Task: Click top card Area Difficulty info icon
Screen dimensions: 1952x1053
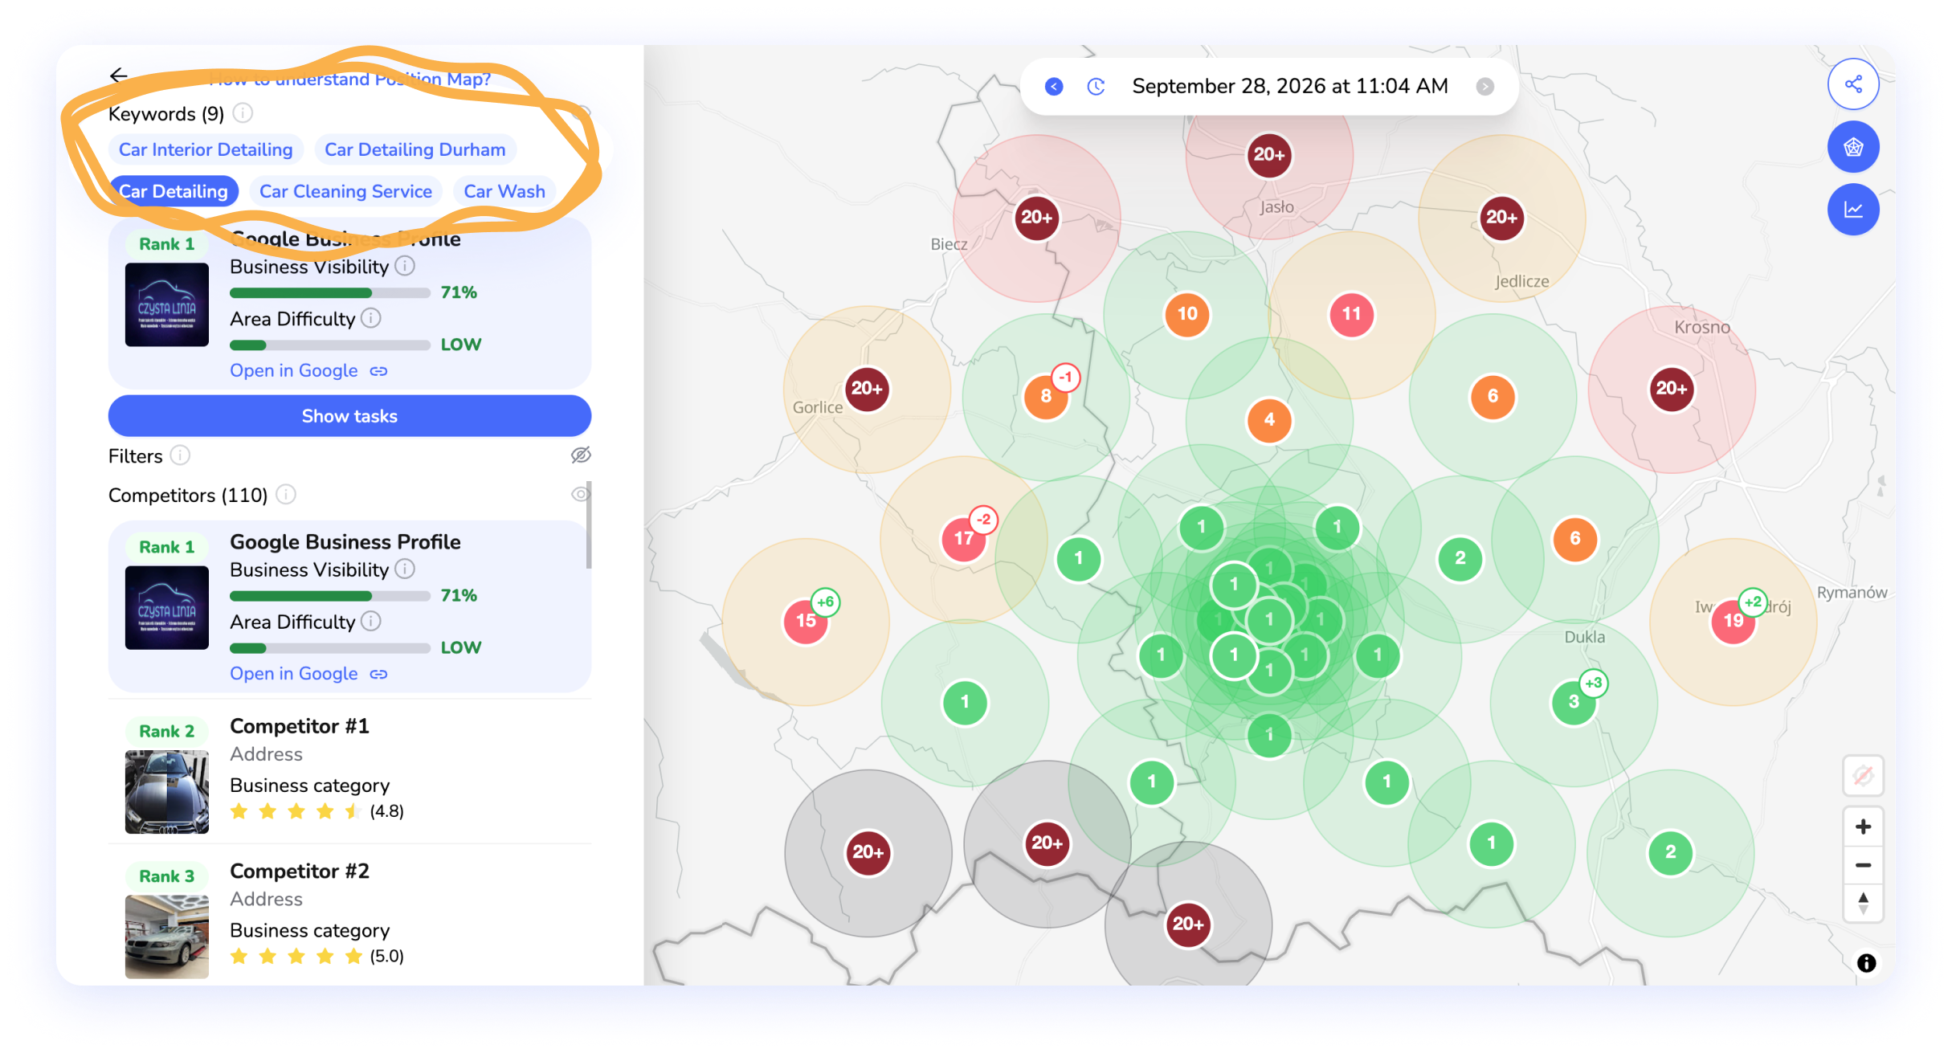Action: pyautogui.click(x=370, y=318)
